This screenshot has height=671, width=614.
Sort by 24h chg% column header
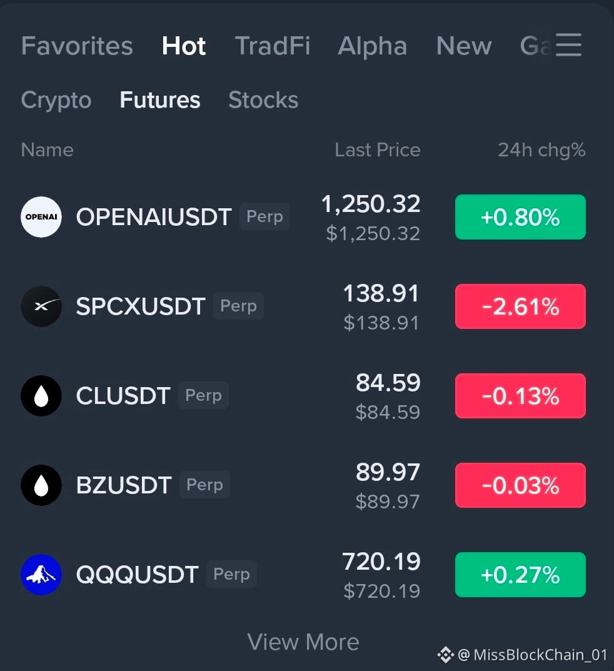[x=541, y=150]
